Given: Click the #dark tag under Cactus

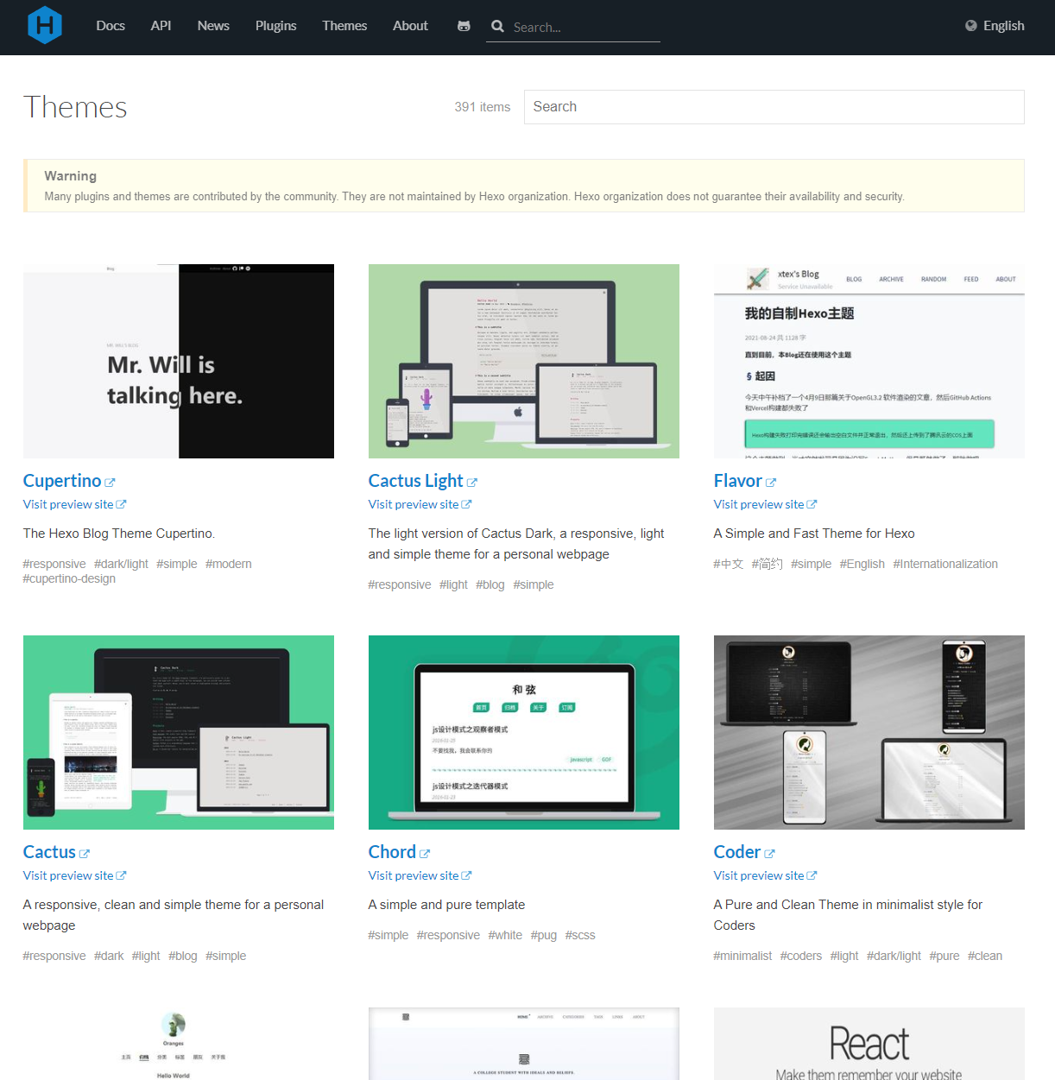Looking at the screenshot, I should 109,956.
